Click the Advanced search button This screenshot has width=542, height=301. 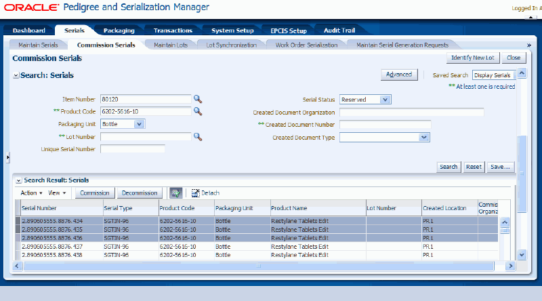pos(399,75)
